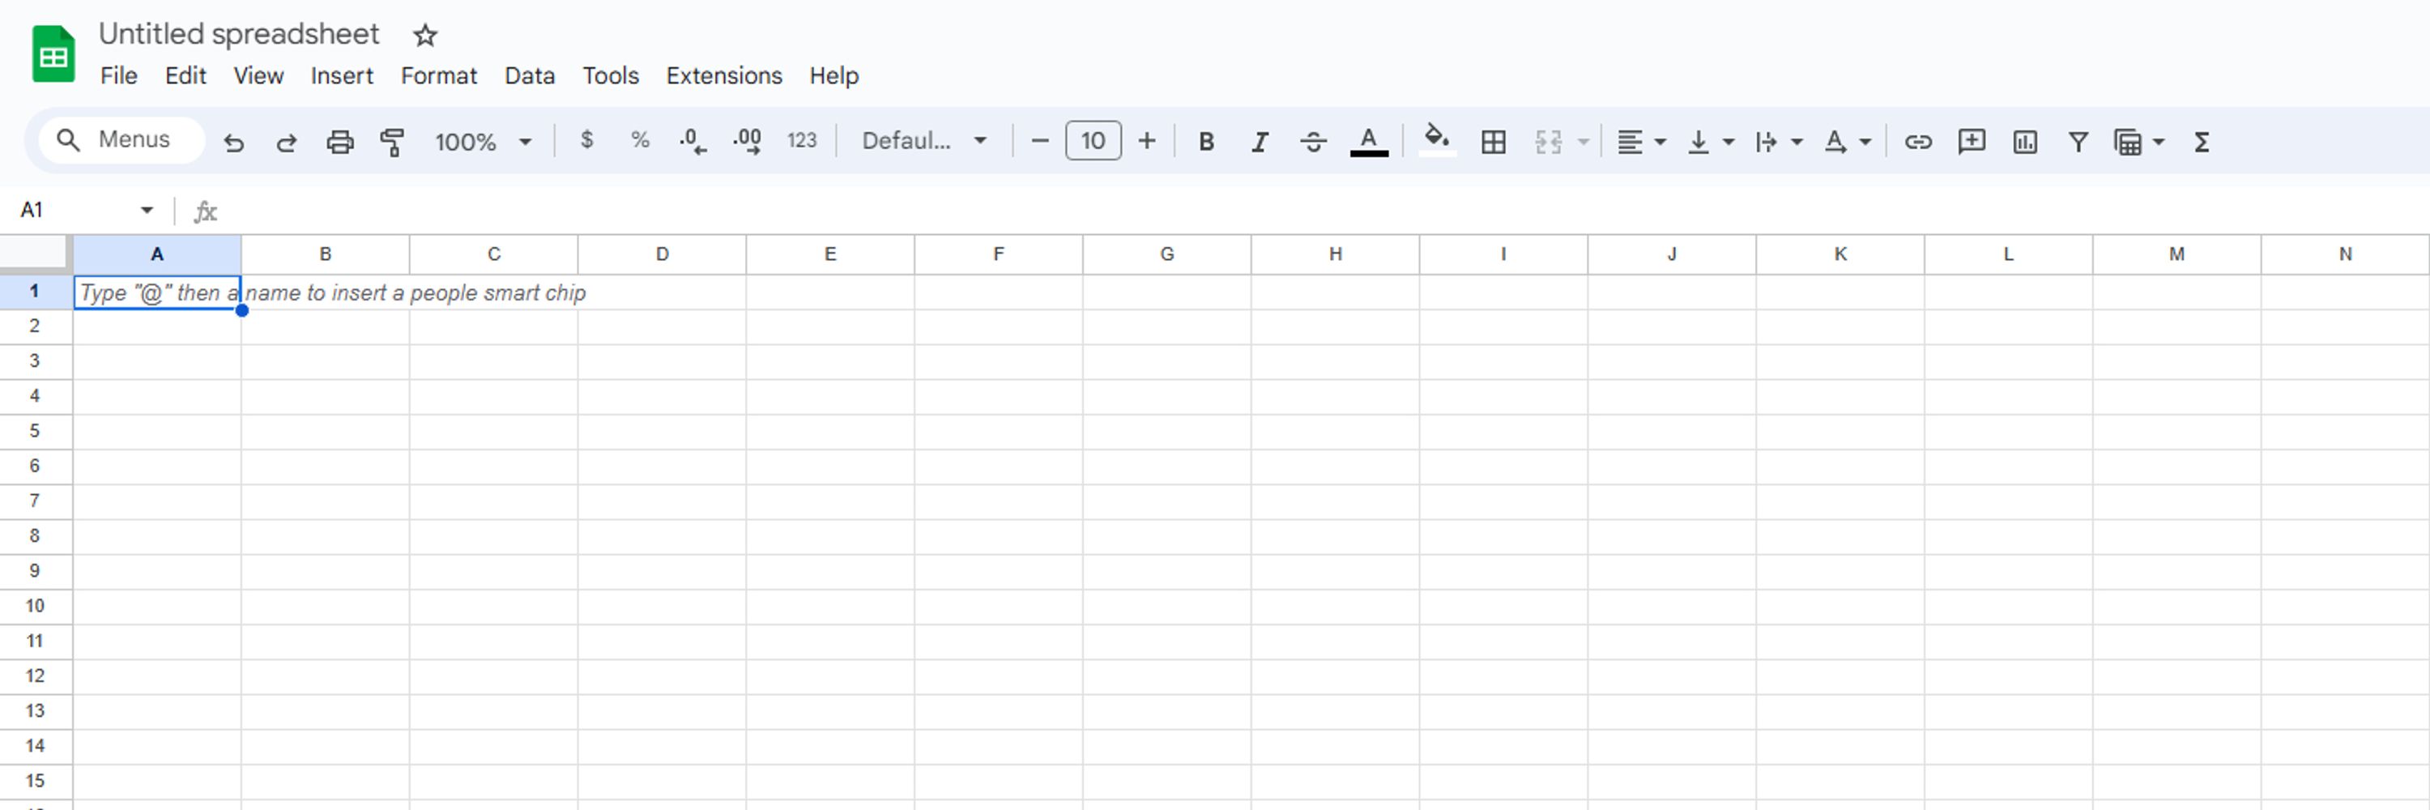Star the Untitled spreadsheet
Image resolution: width=2430 pixels, height=810 pixels.
(x=424, y=36)
